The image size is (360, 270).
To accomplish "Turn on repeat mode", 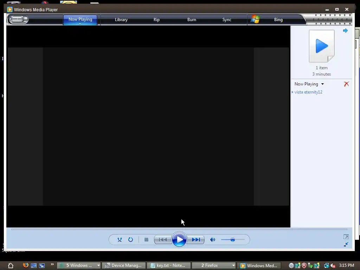I will 130,239.
